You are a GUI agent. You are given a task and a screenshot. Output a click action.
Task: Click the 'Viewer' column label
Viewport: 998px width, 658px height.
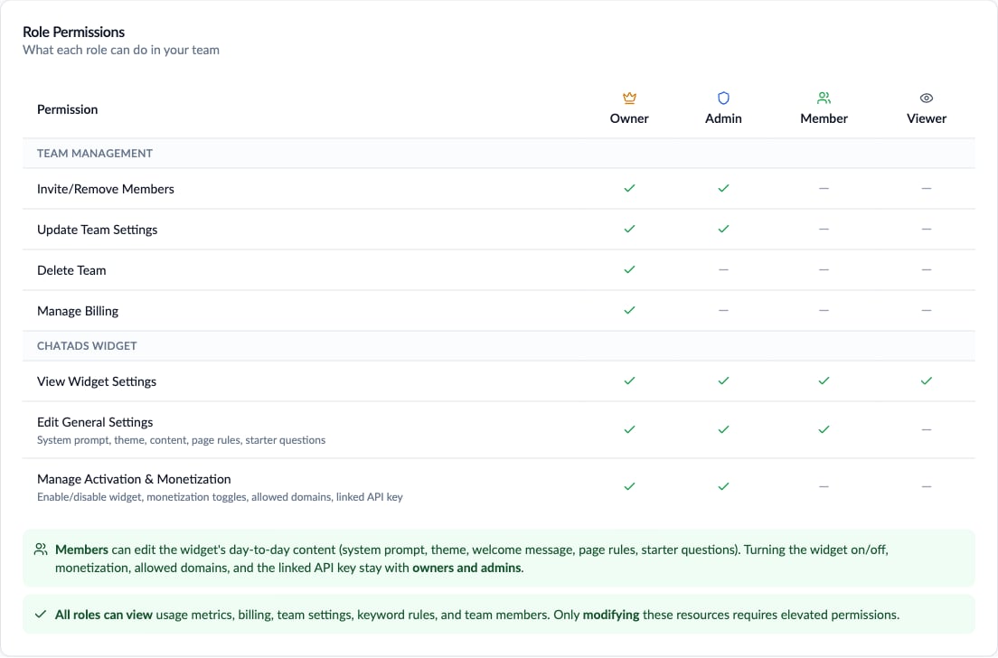tap(926, 118)
